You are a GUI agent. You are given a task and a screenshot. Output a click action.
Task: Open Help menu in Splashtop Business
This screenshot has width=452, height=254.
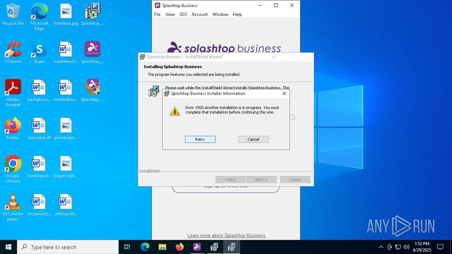coord(237,14)
